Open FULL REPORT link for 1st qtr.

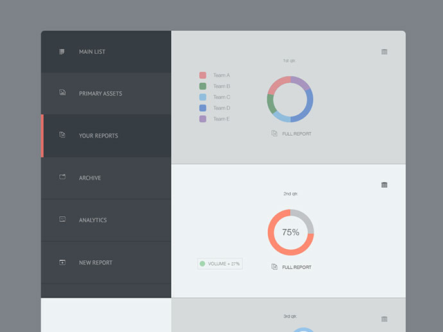(x=297, y=134)
